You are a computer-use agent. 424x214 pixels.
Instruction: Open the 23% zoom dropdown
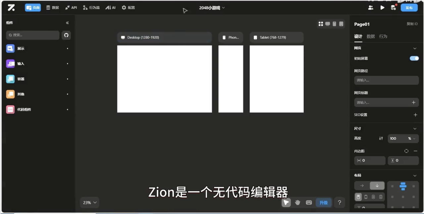click(89, 202)
